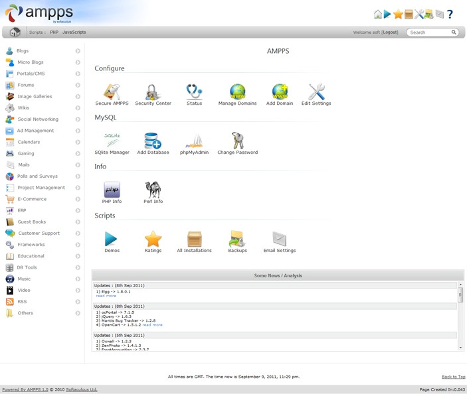467x398 pixels.
Task: Click the Demos play icon
Action: pyautogui.click(x=111, y=239)
